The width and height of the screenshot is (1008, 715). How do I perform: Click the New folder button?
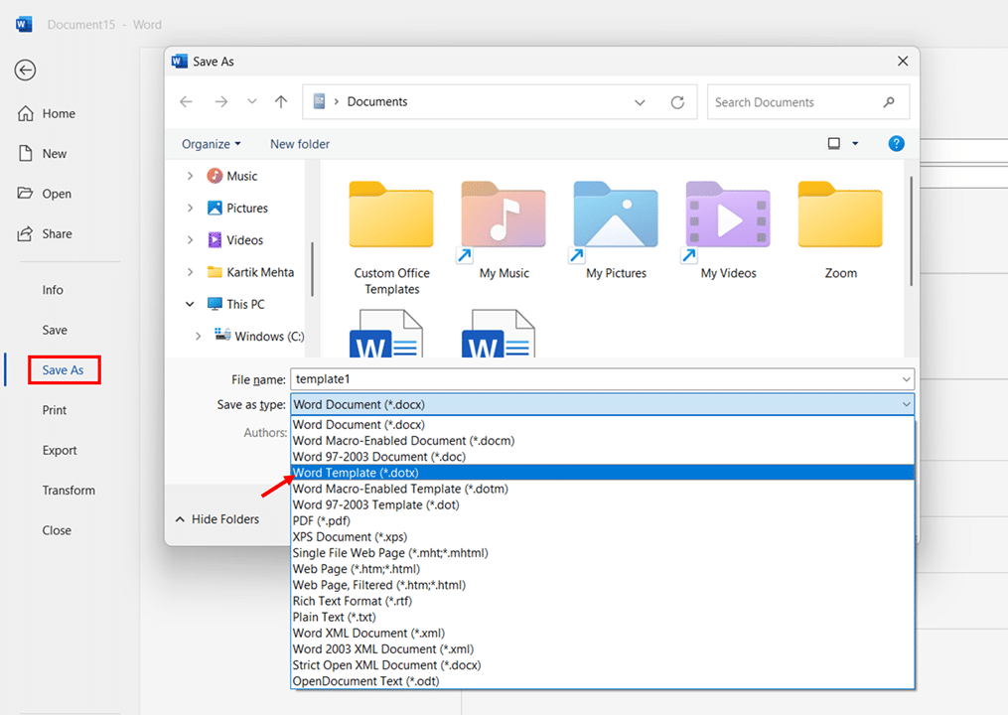point(300,144)
